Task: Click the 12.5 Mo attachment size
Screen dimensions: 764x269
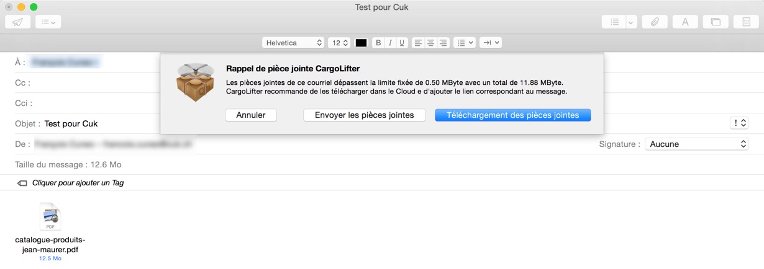Action: tap(50, 258)
